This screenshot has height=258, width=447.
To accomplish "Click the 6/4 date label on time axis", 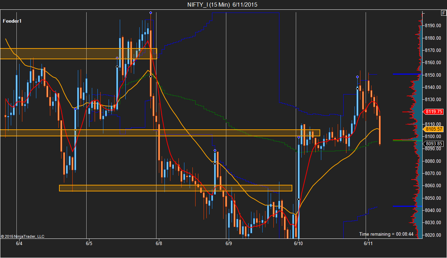I will 19,243.
